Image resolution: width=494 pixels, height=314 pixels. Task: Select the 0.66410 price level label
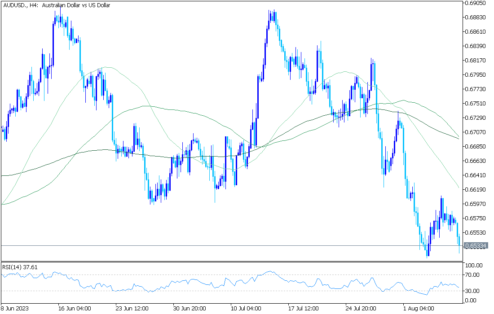tap(476, 175)
